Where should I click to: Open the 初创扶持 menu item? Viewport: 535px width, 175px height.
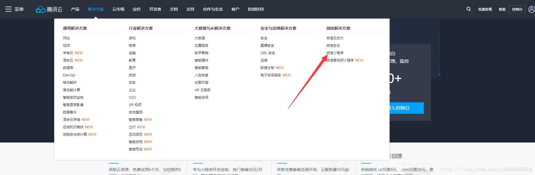[256, 9]
